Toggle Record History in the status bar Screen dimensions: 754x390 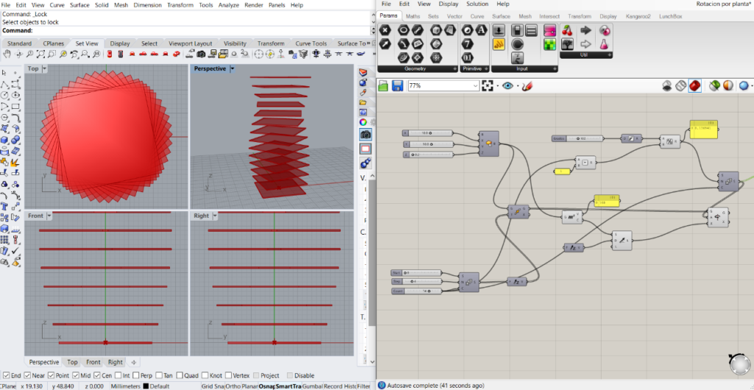tap(339, 386)
